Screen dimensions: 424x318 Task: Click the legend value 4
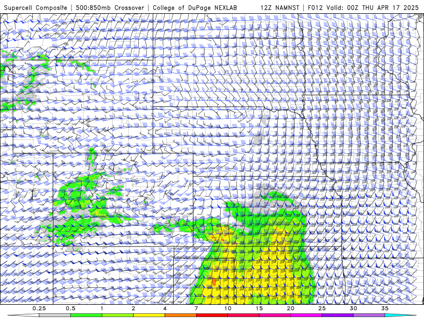point(165,308)
